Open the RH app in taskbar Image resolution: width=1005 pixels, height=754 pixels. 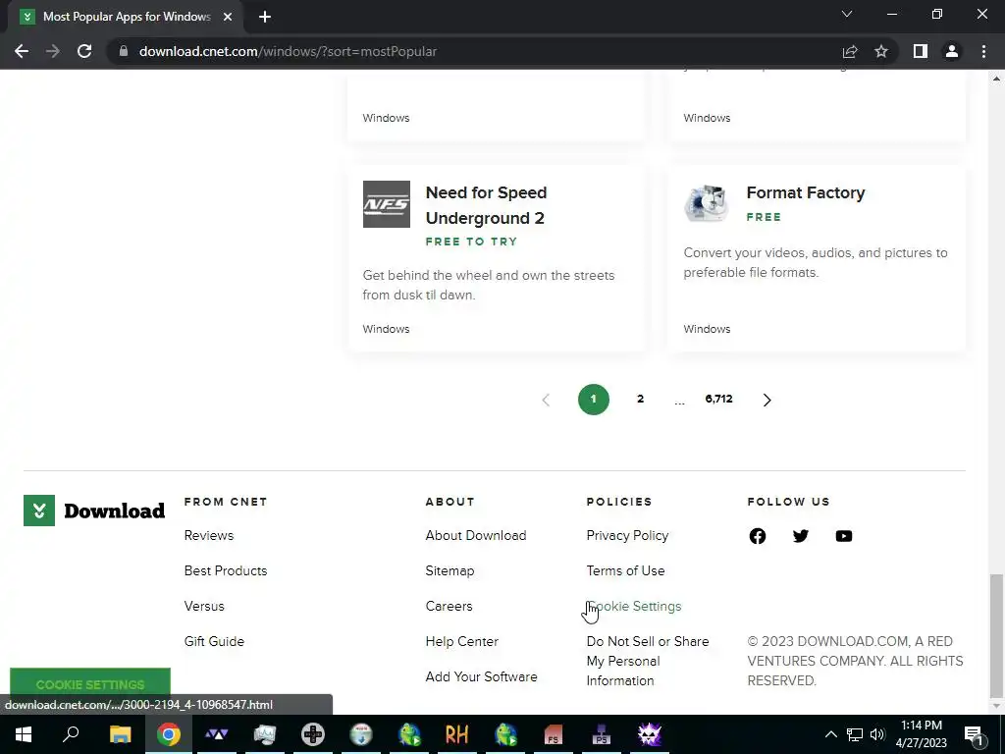pos(457,734)
